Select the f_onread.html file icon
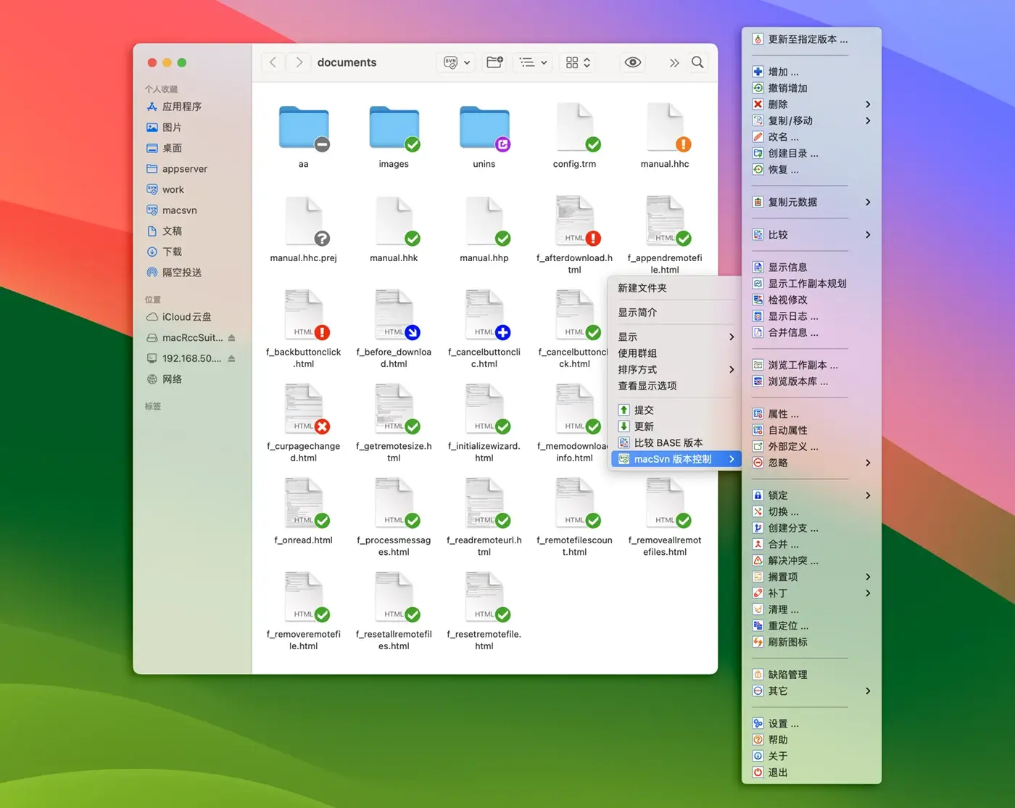This screenshot has height=808, width=1015. 303,502
